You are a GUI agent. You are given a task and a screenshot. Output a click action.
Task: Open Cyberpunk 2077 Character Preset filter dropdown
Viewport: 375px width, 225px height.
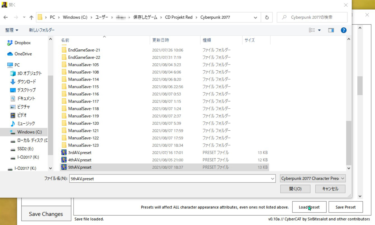pos(313,178)
